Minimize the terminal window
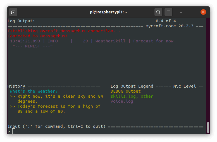 click(x=181, y=12)
